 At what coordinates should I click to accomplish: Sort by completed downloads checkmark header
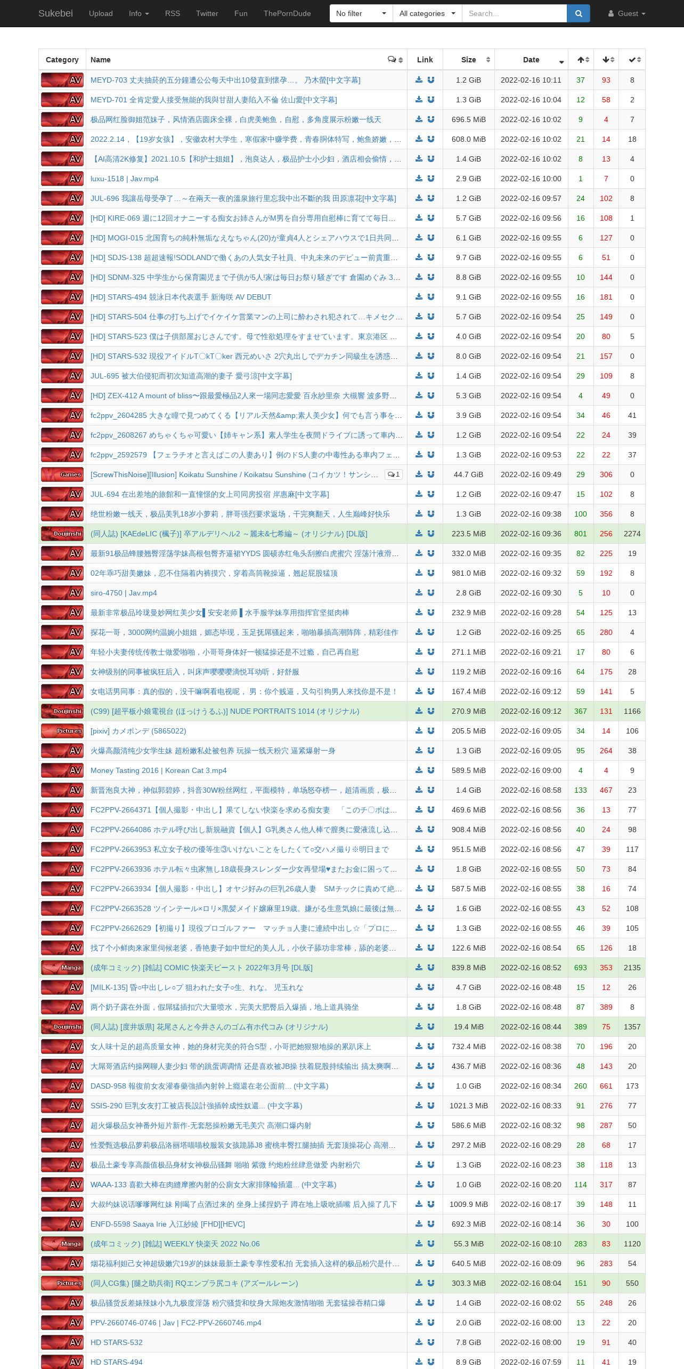point(632,60)
